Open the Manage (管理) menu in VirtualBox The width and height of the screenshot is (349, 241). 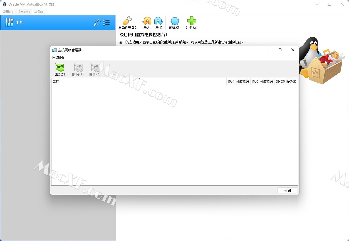(x=8, y=12)
